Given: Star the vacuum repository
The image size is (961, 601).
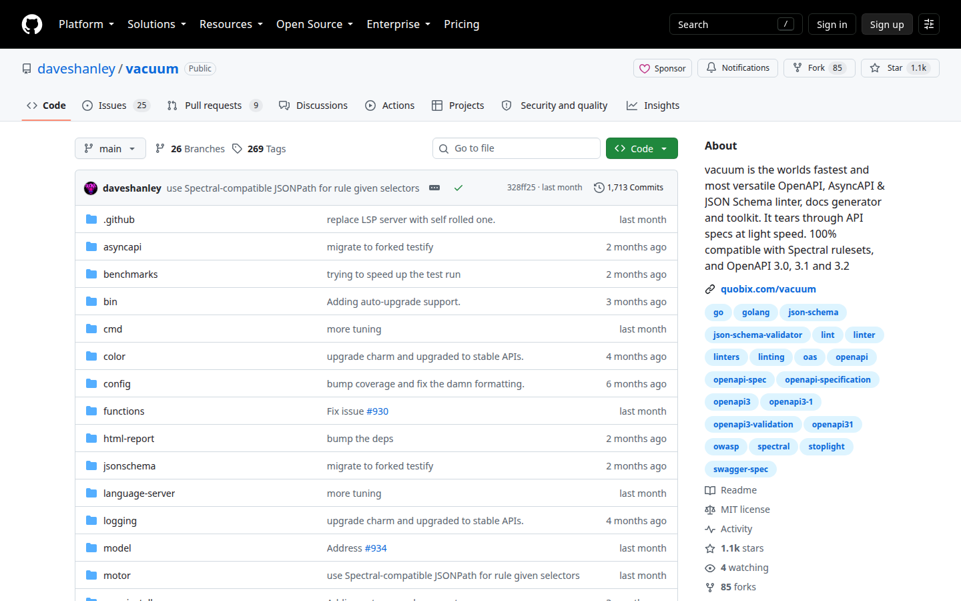Looking at the screenshot, I should [900, 68].
